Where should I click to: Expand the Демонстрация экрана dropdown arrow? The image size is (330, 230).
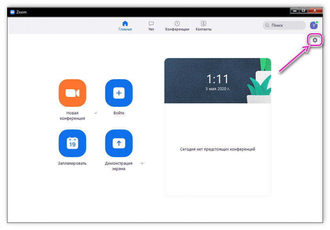pos(142,163)
